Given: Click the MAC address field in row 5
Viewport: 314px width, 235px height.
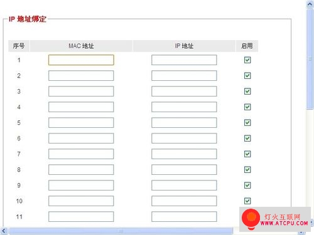Looking at the screenshot, I should [81, 123].
